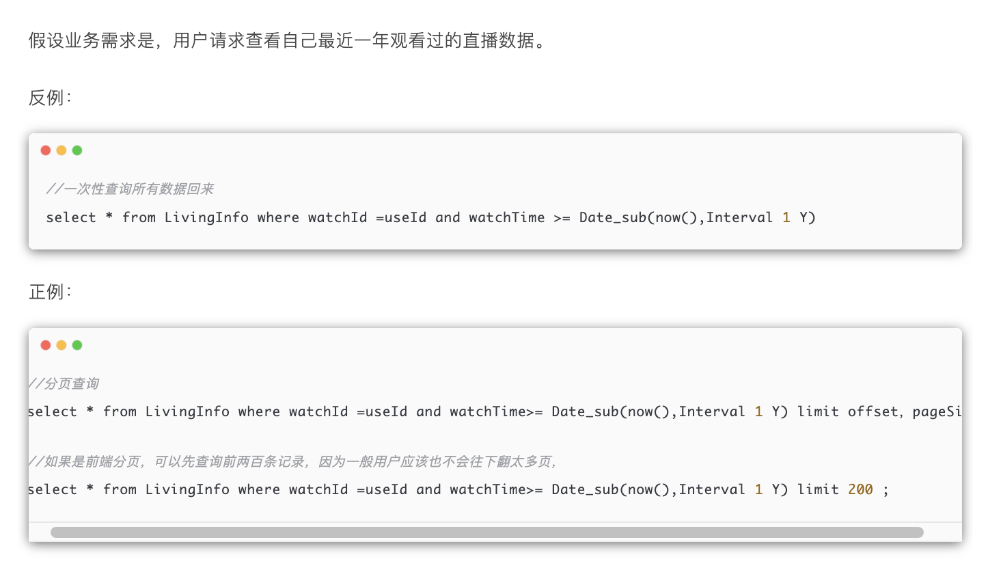The width and height of the screenshot is (988, 570).
Task: Click the yellow dot on the second code block
Action: click(x=61, y=345)
